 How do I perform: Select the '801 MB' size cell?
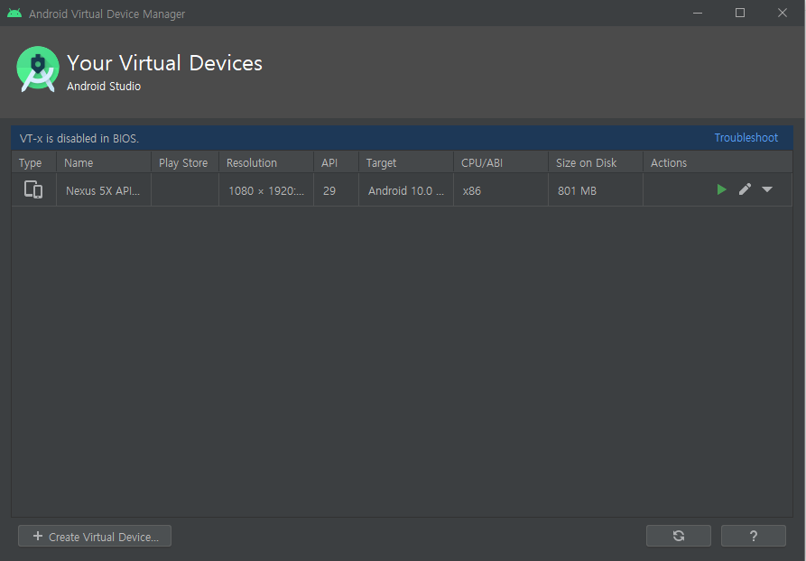595,190
